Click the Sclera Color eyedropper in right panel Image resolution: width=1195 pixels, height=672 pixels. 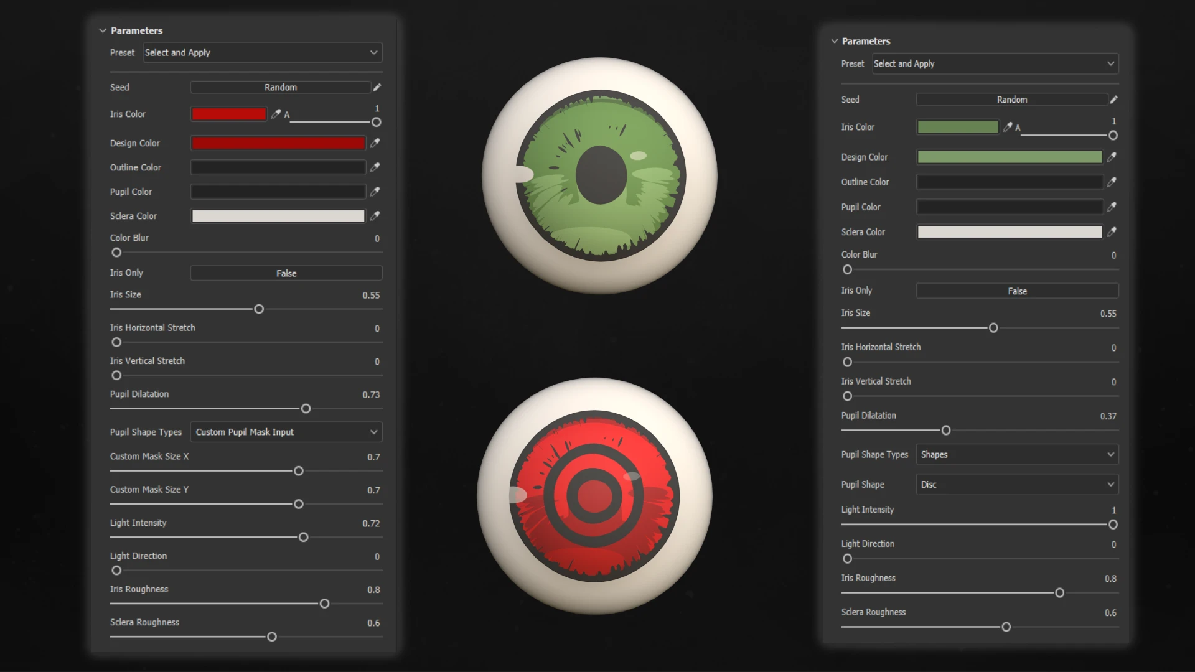(x=1112, y=231)
